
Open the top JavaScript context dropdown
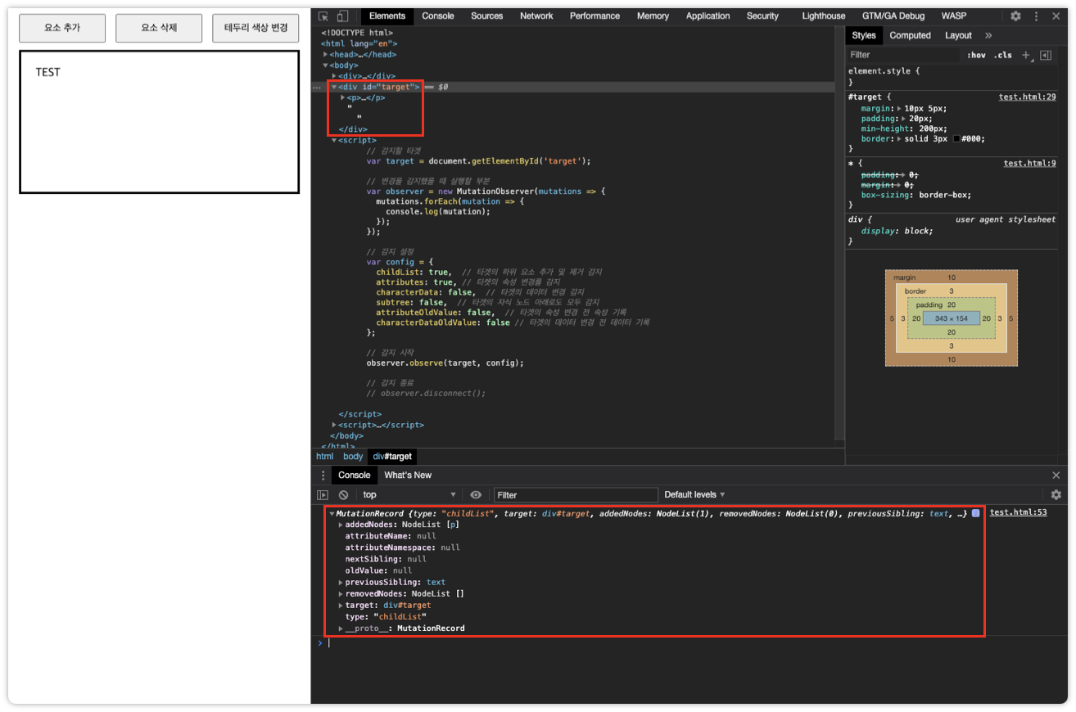409,494
